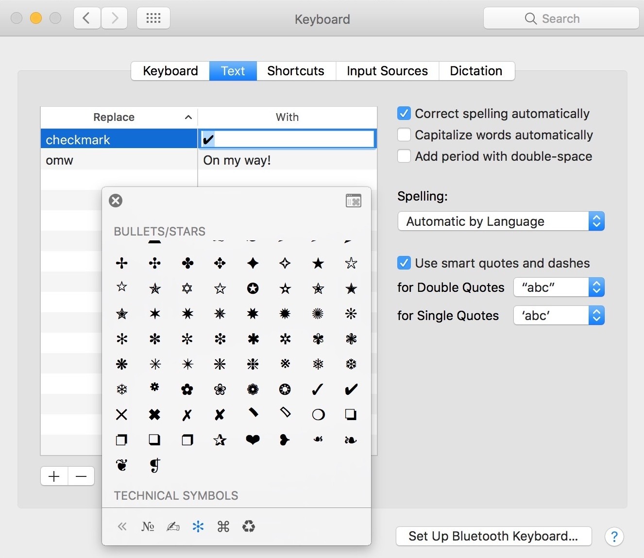Show previous categories with double chevron
This screenshot has height=558, width=644.
pos(122,526)
